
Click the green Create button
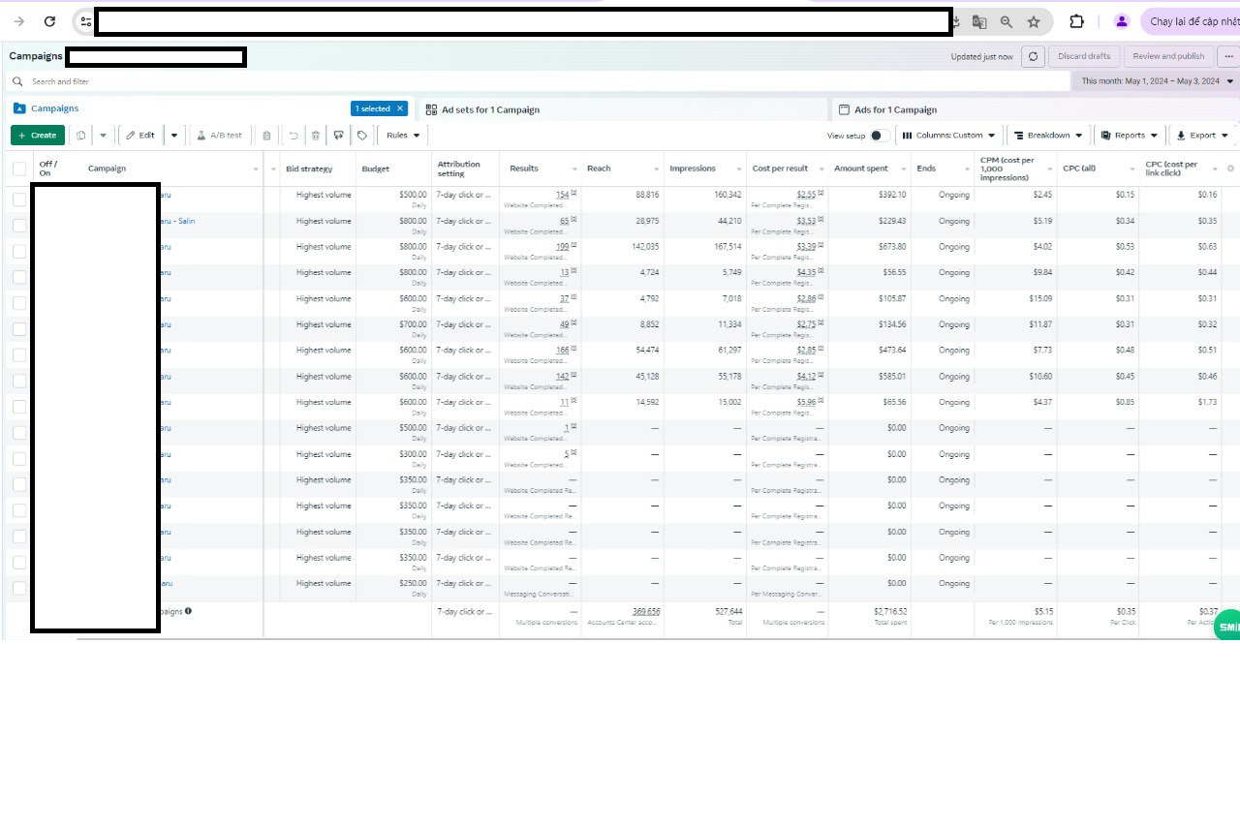point(38,136)
